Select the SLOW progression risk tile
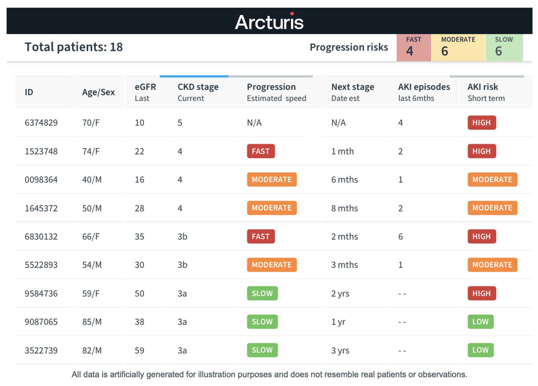This screenshot has height=386, width=538. pos(504,47)
